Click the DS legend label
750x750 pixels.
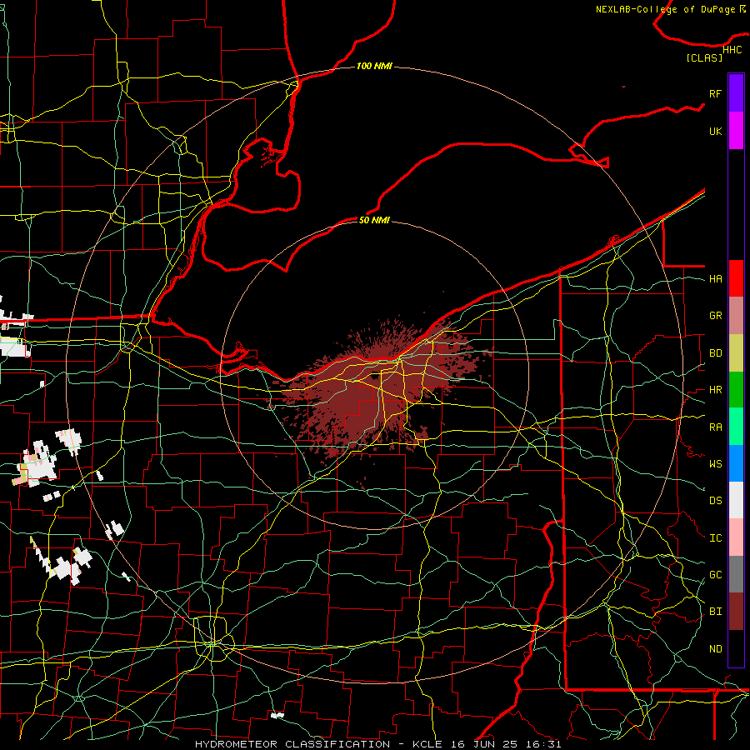click(x=715, y=501)
